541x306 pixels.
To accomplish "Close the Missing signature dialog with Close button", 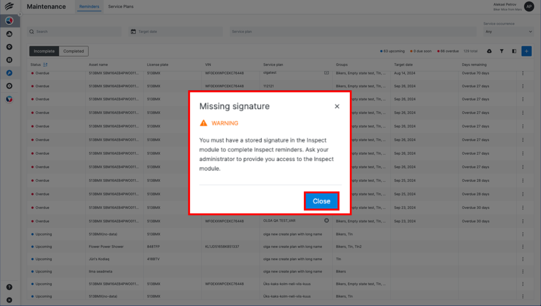I will (x=321, y=201).
